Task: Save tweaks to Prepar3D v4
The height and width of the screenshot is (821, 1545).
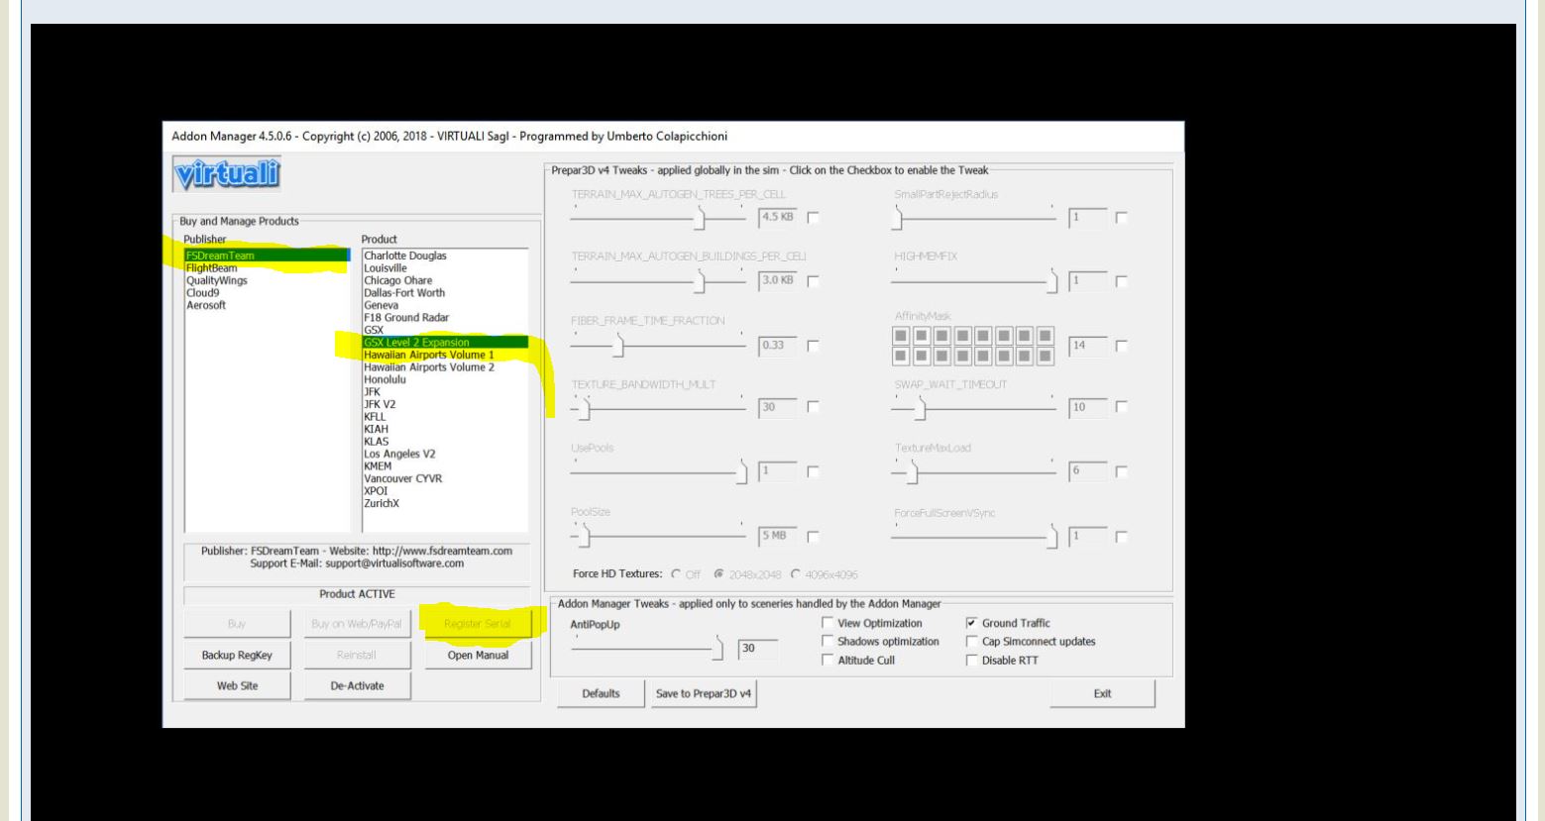Action: [704, 693]
